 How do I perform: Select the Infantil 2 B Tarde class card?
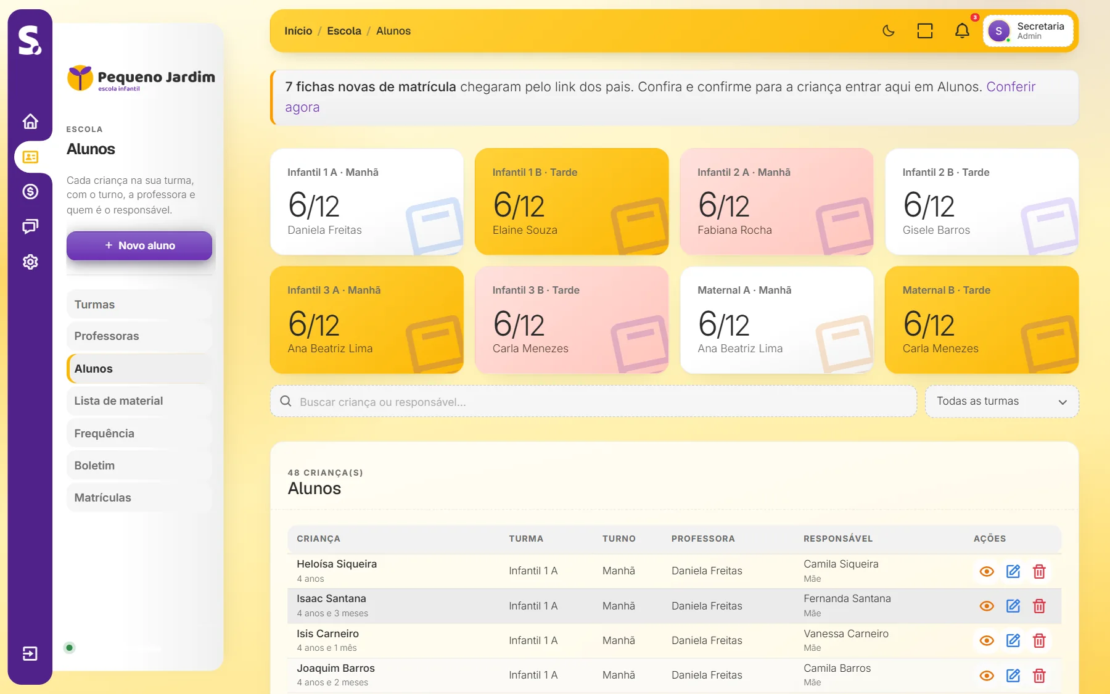pos(982,202)
